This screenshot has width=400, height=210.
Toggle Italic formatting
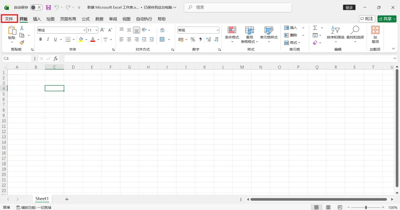(x=48, y=39)
